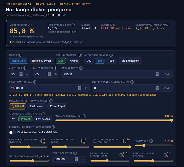Click info icon beside Dödlighetstabell
Image resolution: width=184 pixels, height=167 pixels.
click(80, 55)
